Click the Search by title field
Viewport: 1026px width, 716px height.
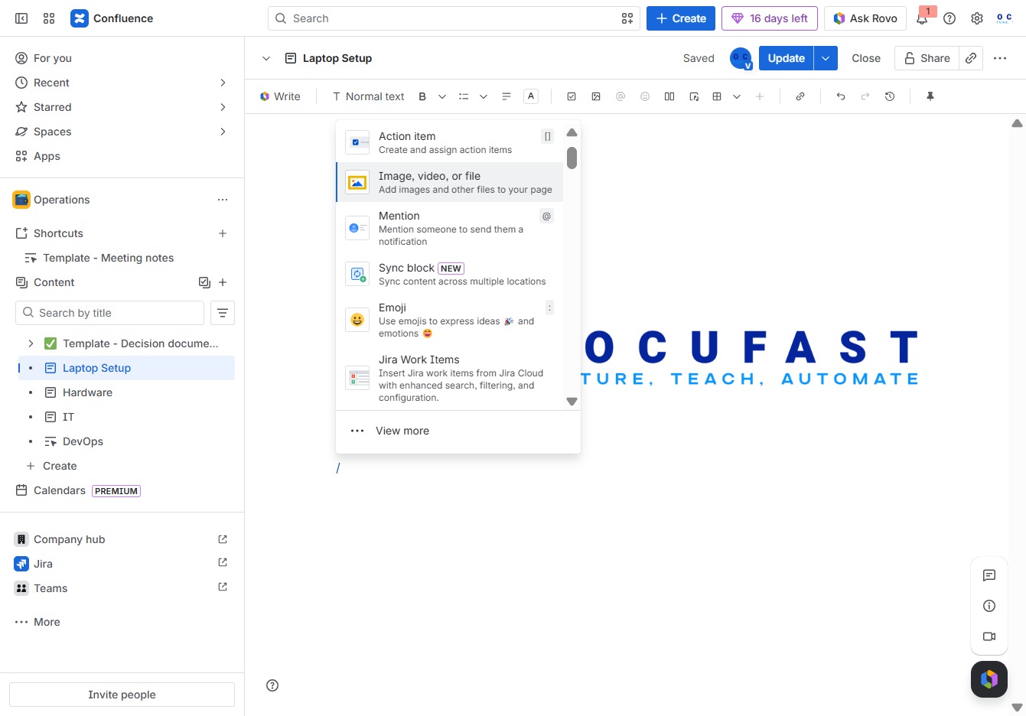click(x=109, y=313)
